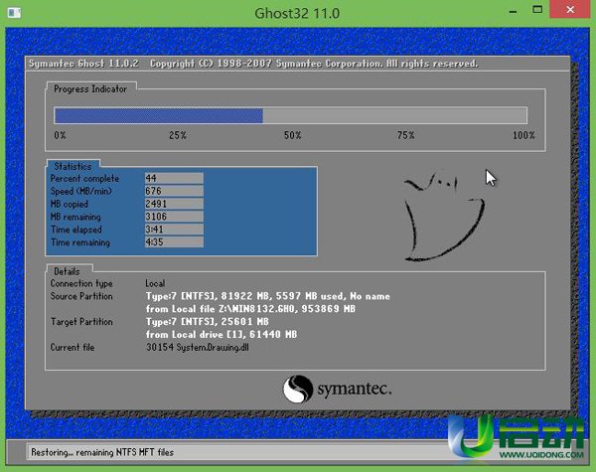Image resolution: width=596 pixels, height=472 pixels.
Task: Select the MB remaining value field
Action: pos(173,217)
